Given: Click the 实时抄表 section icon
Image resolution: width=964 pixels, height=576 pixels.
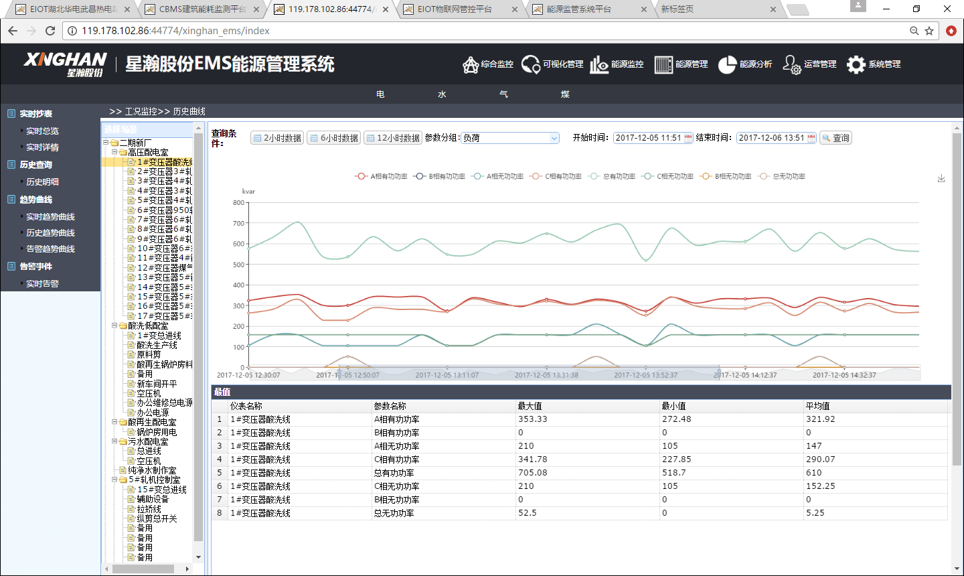Looking at the screenshot, I should [11, 114].
